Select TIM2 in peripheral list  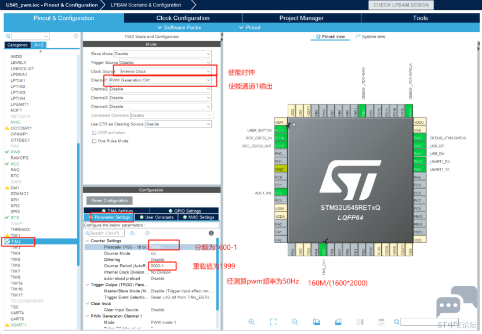pos(16,241)
